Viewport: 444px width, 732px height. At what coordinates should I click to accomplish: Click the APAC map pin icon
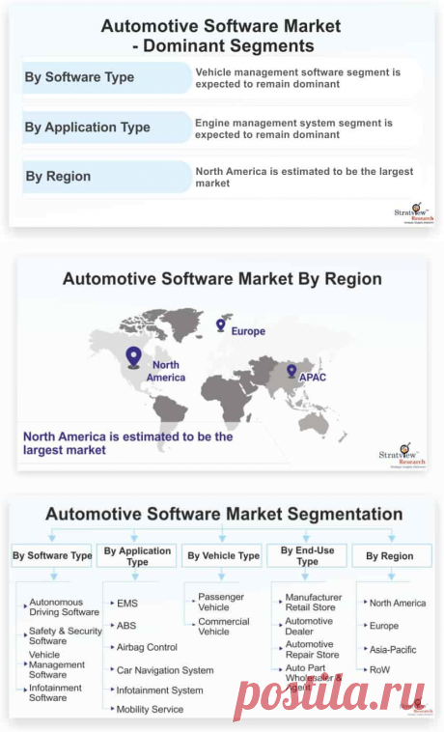tap(291, 371)
